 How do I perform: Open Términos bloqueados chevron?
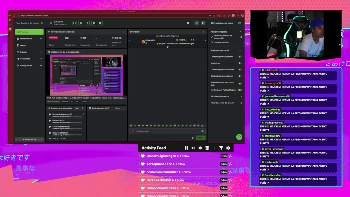point(241,96)
